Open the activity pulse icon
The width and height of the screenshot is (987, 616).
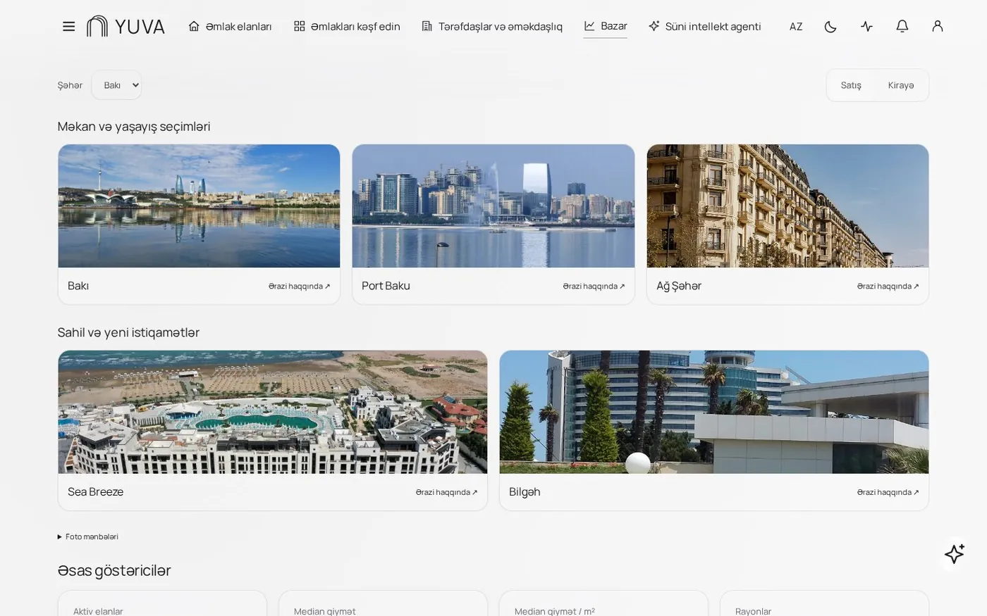coord(866,26)
